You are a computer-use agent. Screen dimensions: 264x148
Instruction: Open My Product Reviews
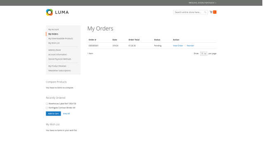pos(57,66)
